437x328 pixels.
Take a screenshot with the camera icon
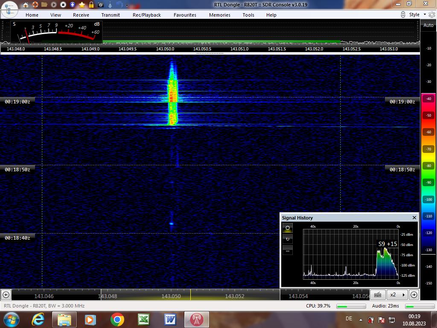[x=101, y=4]
